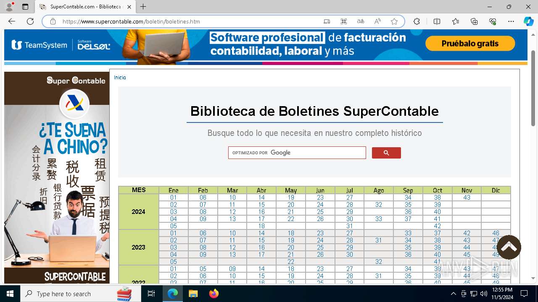Open the TE SUENA A CHINO sidebar ad

(x=57, y=177)
